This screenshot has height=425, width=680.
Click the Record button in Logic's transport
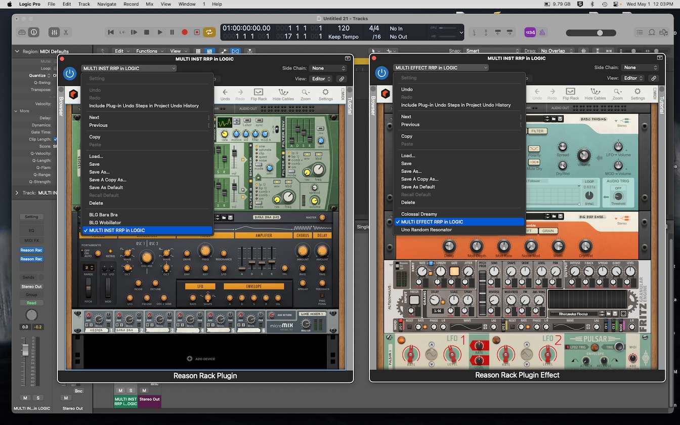184,32
